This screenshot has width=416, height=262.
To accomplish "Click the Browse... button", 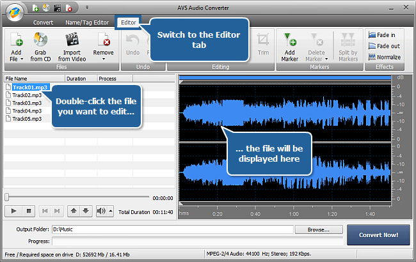I will tap(319, 229).
